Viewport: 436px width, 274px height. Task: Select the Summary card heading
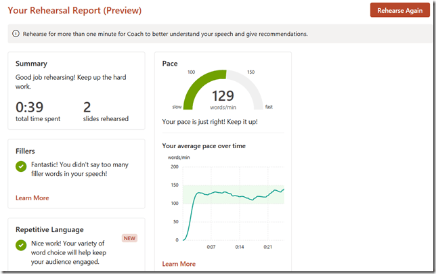(31, 64)
